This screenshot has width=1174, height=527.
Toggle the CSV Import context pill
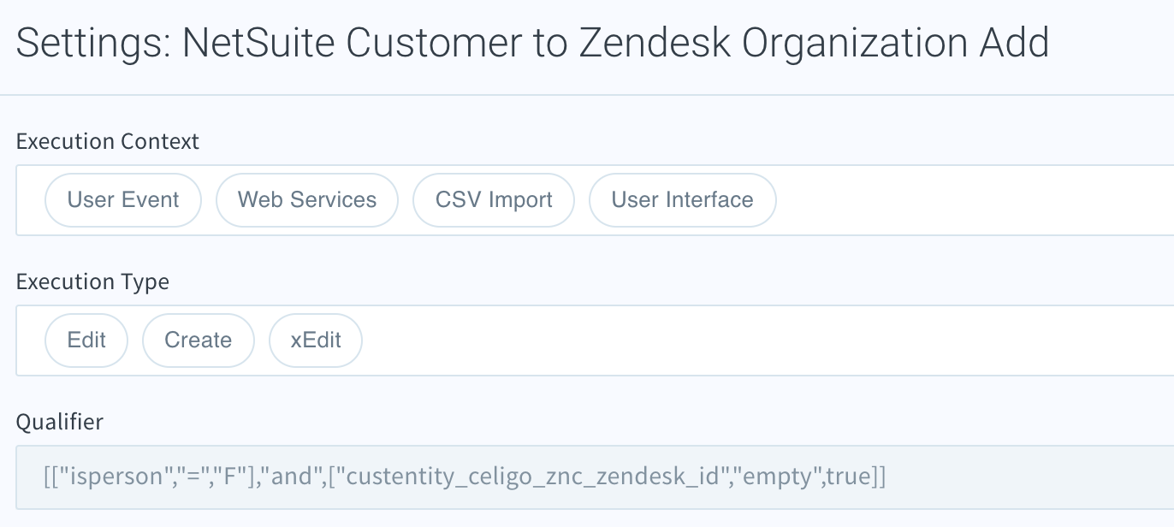pyautogui.click(x=493, y=199)
